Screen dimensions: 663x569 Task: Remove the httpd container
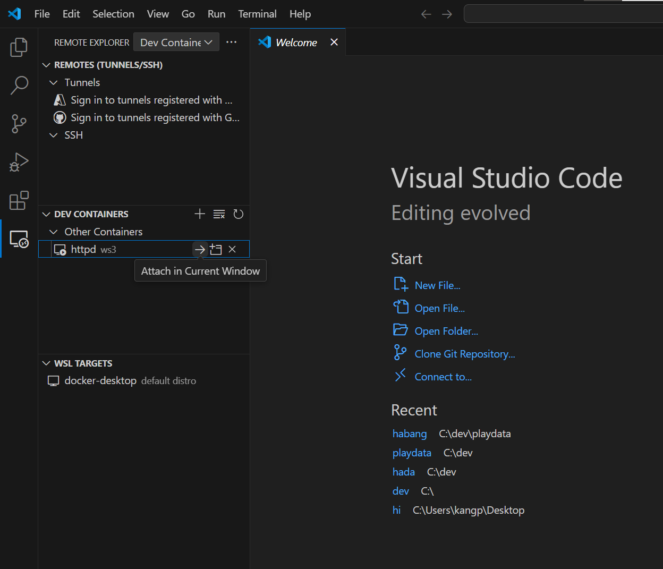pyautogui.click(x=232, y=249)
